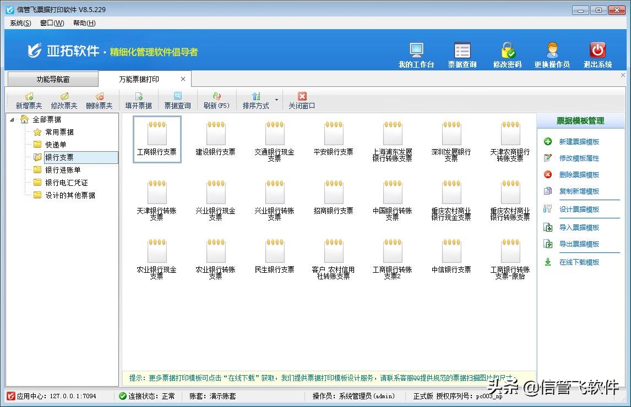
Task: Collapse the 全部票据 tree node
Action: [x=12, y=119]
